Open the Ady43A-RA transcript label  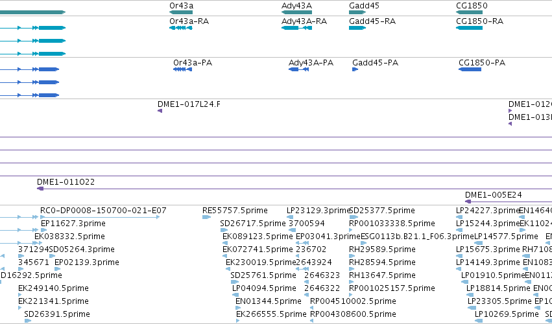[x=304, y=21]
